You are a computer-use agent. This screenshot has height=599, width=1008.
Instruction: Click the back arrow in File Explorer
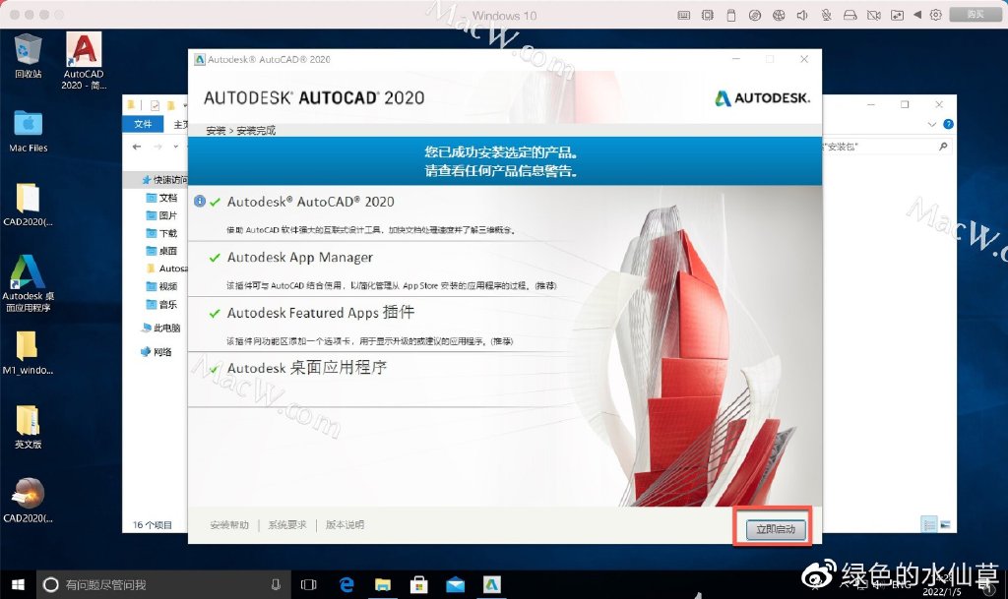point(138,145)
